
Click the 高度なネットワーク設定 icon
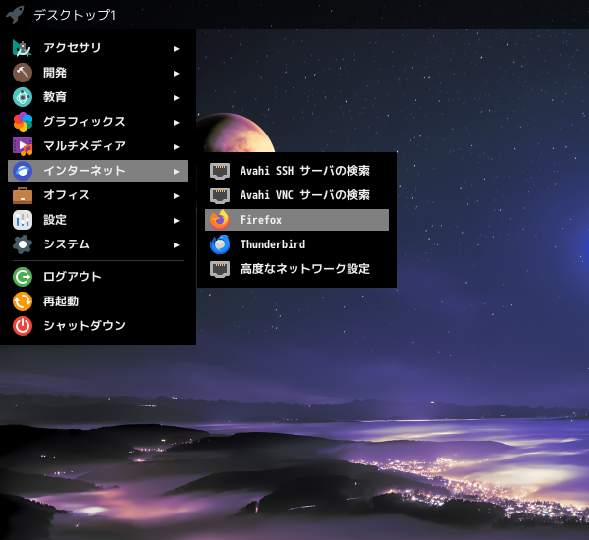point(220,269)
